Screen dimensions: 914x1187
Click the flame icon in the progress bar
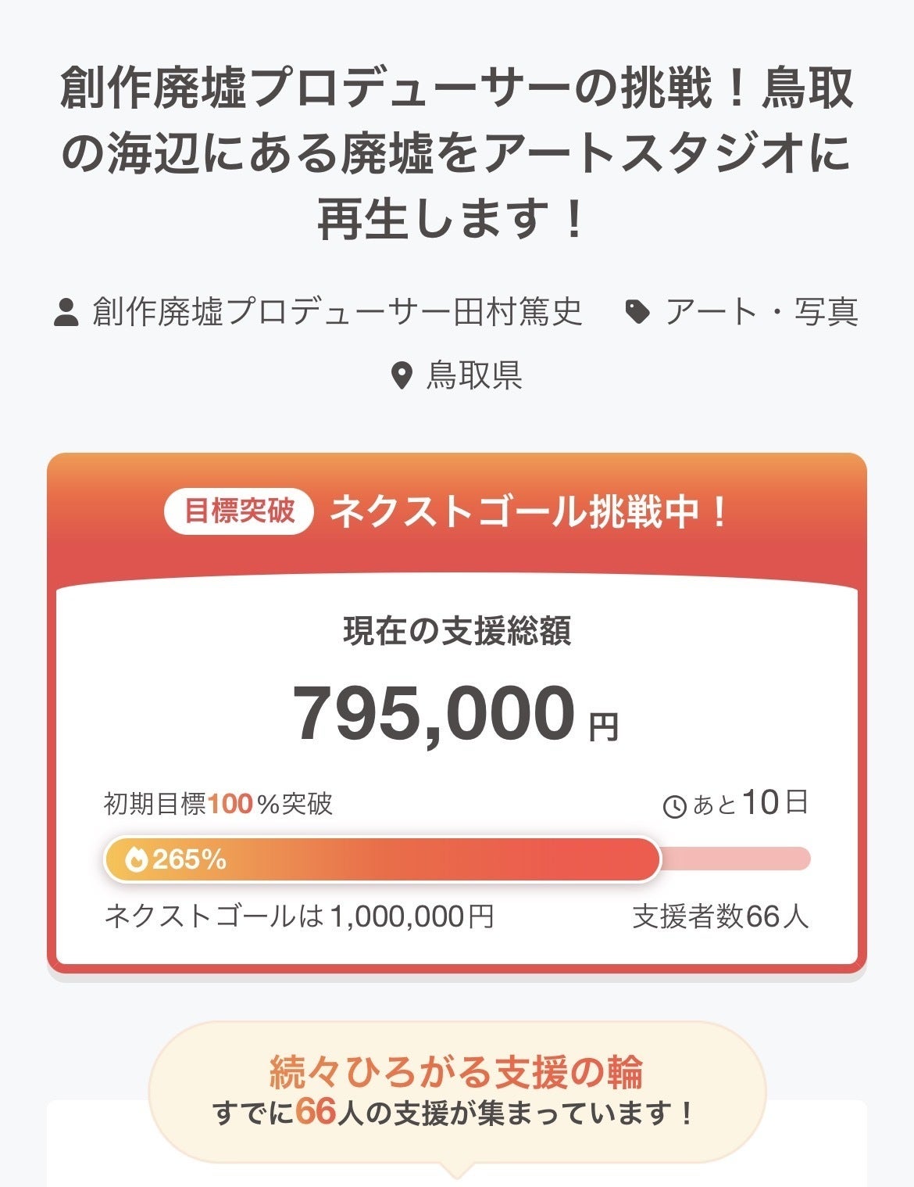tap(137, 859)
